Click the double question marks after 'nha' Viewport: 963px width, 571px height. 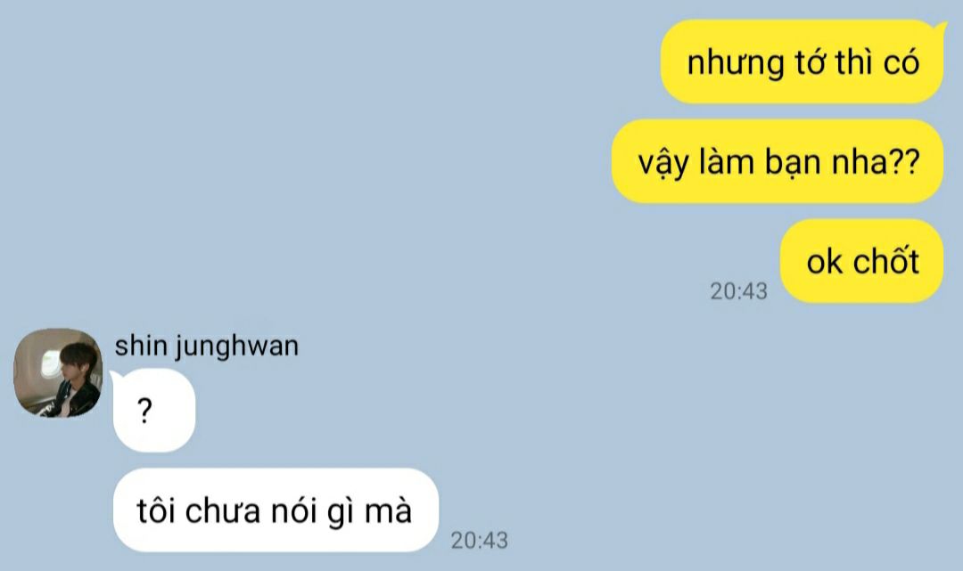pyautogui.click(x=904, y=162)
